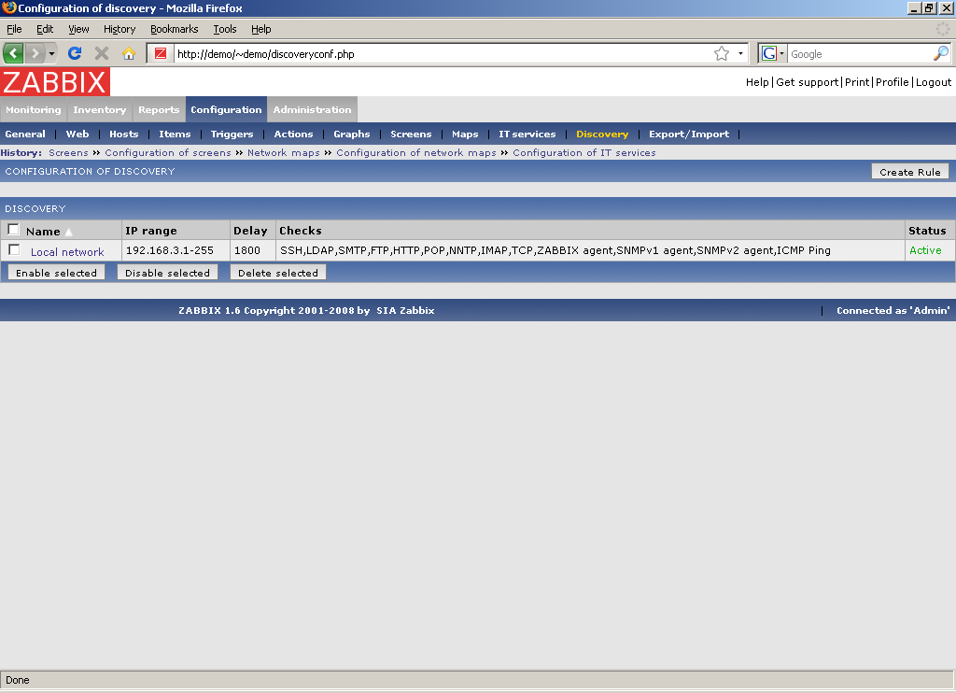
Task: Open the address bar URL dropdown arrow
Action: 740,53
